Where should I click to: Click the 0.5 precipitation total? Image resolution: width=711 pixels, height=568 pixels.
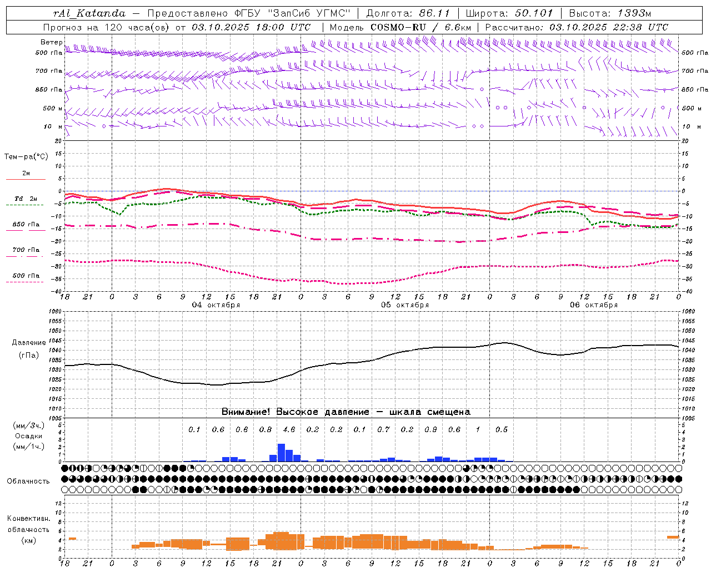pyautogui.click(x=502, y=430)
